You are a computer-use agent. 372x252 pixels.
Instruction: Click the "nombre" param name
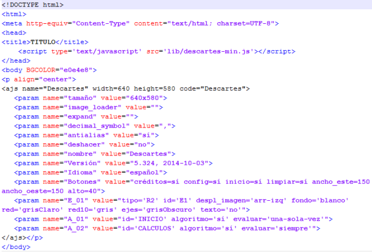80,154
